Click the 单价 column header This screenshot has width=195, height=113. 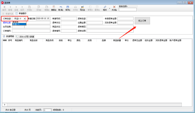[x=127, y=40]
